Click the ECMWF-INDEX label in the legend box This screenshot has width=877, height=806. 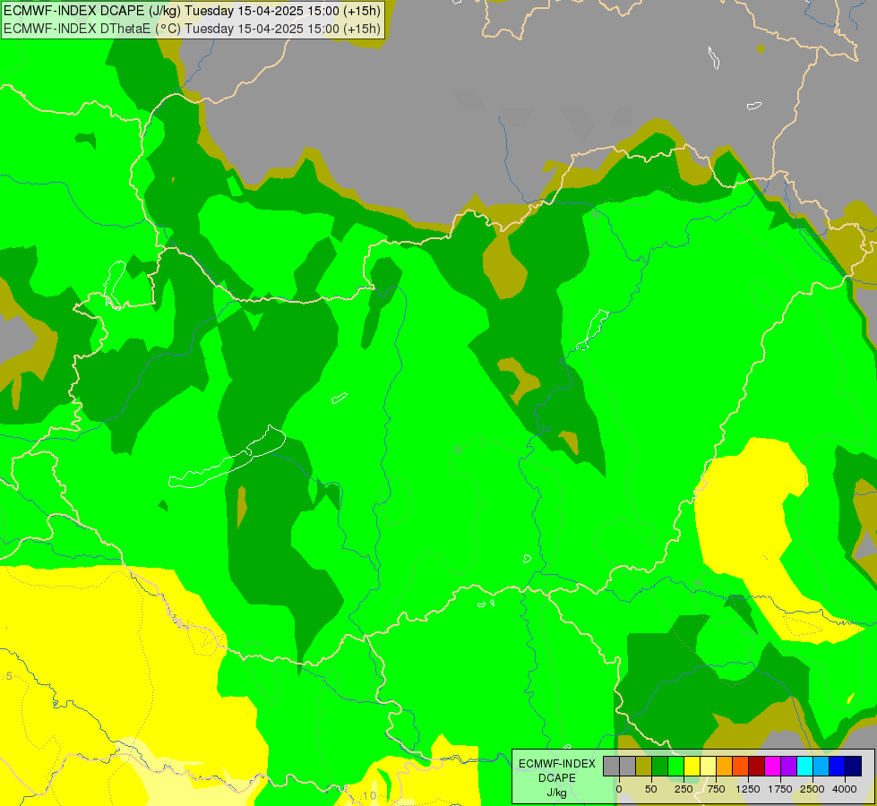point(556,764)
